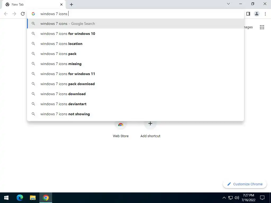
Task: Open a new tab with the plus button
Action: coord(71,4)
